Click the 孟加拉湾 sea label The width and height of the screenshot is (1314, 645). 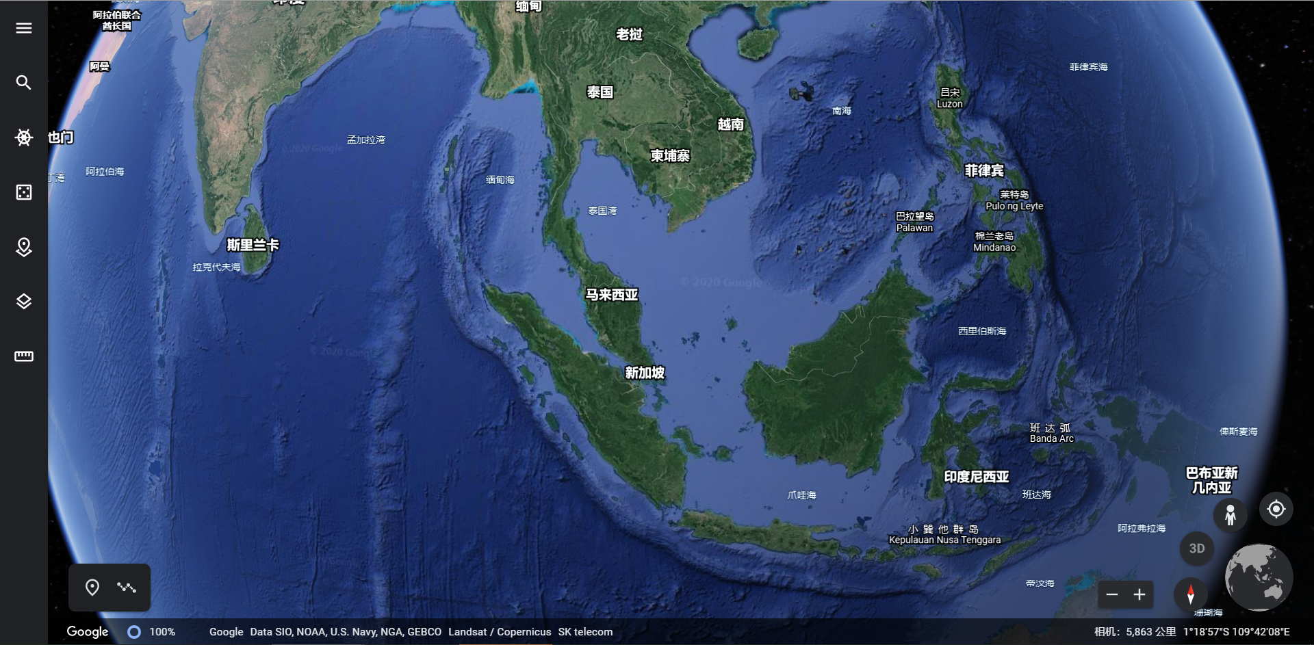click(366, 140)
